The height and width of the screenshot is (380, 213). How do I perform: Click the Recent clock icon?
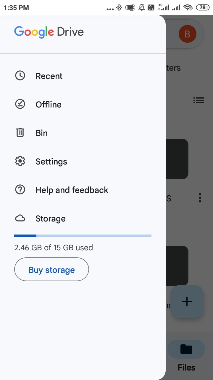[x=20, y=76]
